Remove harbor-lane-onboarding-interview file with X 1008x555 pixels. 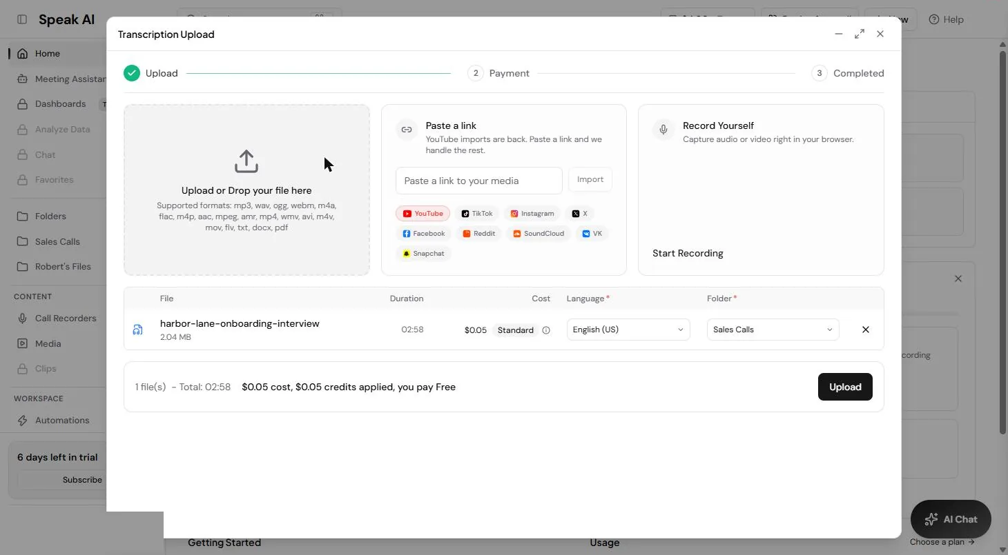(866, 330)
